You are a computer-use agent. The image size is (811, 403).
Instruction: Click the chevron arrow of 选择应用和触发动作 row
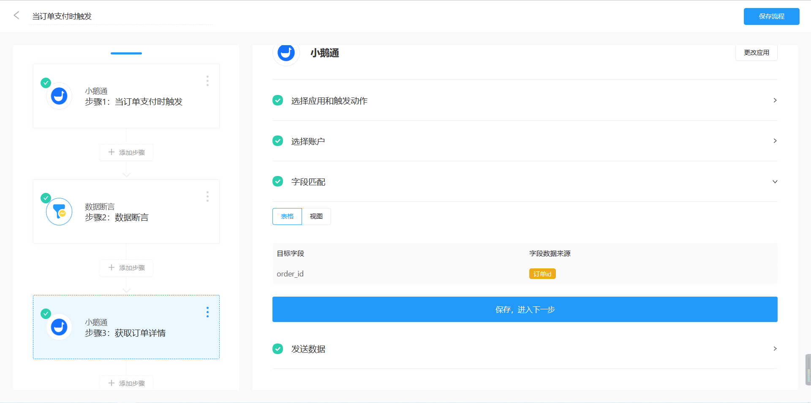(x=775, y=100)
